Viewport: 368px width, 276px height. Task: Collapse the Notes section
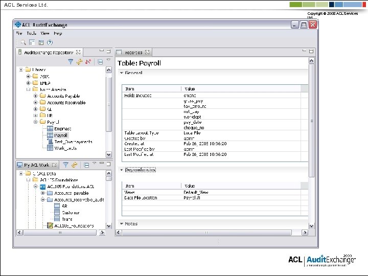tap(122, 224)
